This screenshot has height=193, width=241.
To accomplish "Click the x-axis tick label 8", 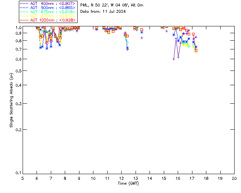I will (x=65, y=178).
